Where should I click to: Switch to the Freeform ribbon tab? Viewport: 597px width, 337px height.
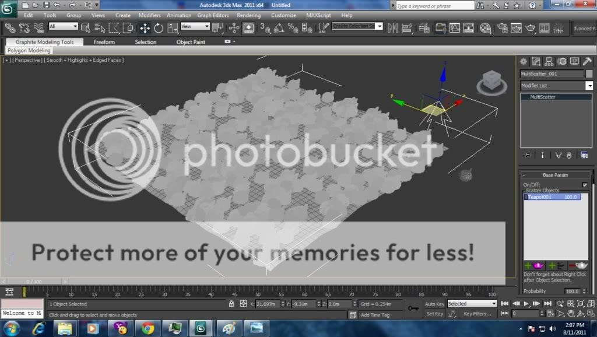[104, 42]
